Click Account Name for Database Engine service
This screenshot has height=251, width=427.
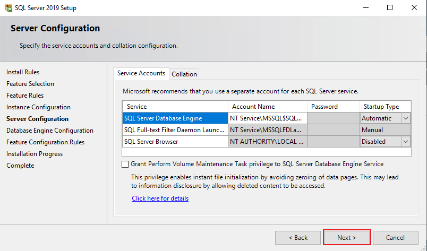click(x=267, y=118)
